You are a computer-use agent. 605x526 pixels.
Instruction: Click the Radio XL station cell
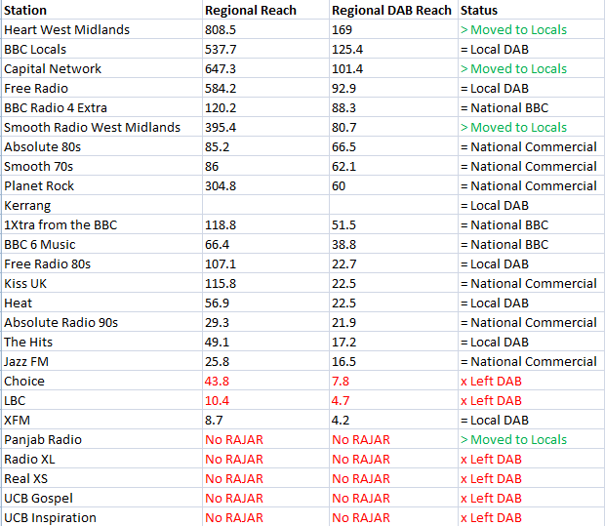coord(101,459)
